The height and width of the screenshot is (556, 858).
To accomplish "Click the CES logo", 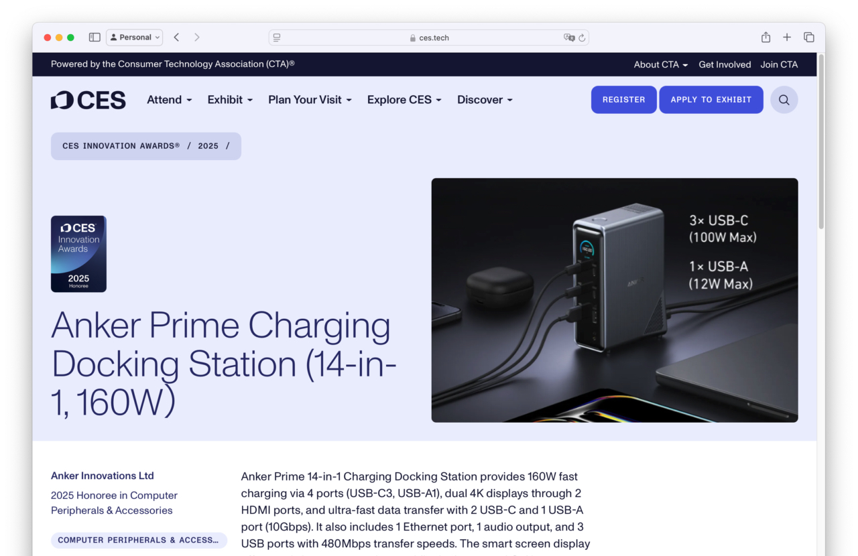I will (x=88, y=100).
